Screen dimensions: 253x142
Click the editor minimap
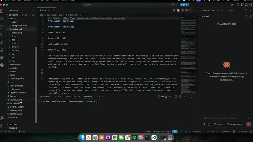click(188, 55)
